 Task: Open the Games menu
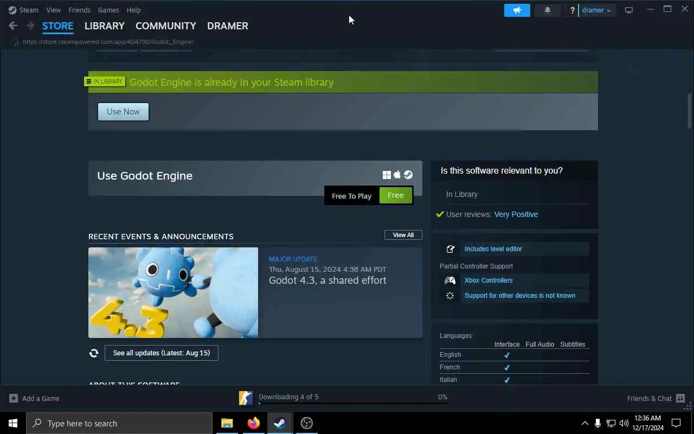click(x=108, y=10)
